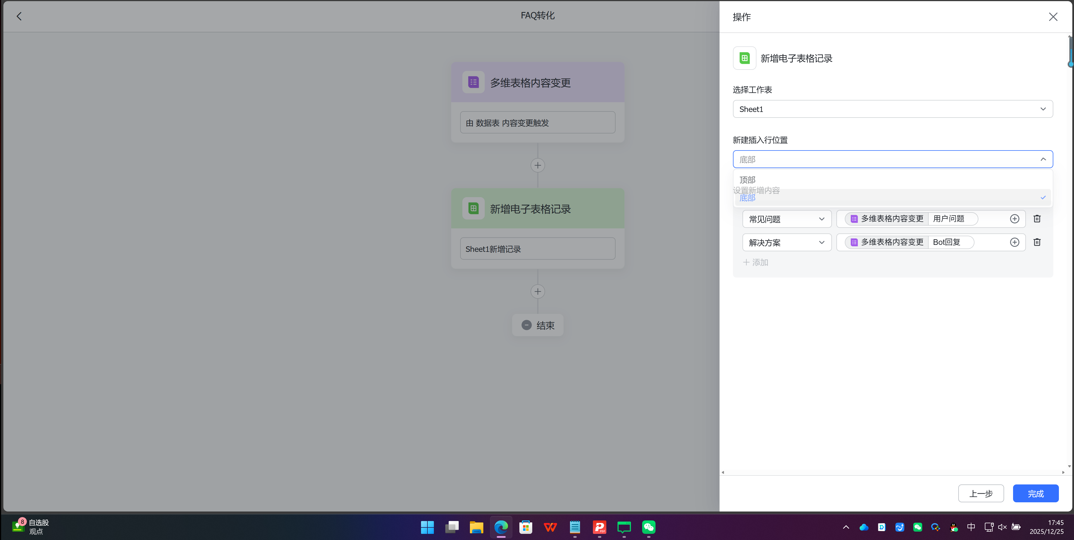Click the 上一步 button
Viewport: 1074px width, 540px height.
981,493
